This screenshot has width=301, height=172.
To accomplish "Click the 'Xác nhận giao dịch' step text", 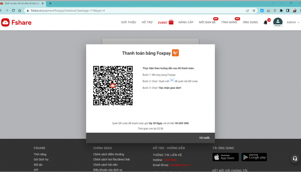I will (x=170, y=88).
